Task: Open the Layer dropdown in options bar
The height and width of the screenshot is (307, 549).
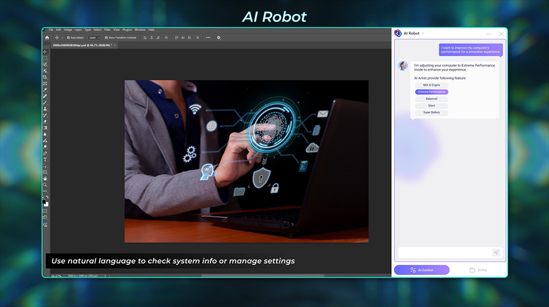Action: [94, 38]
